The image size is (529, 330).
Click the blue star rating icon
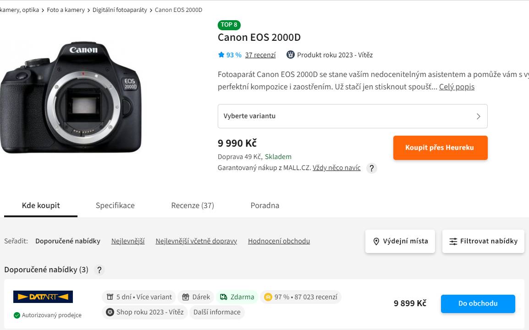coord(221,55)
